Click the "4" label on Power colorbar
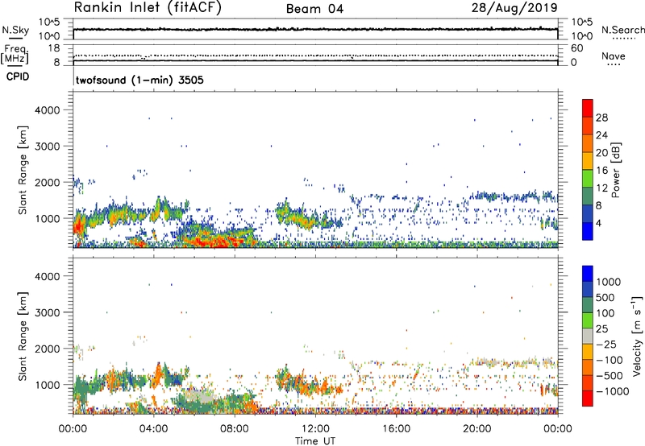Viewport: 645px width, 446px height. pyautogui.click(x=599, y=224)
